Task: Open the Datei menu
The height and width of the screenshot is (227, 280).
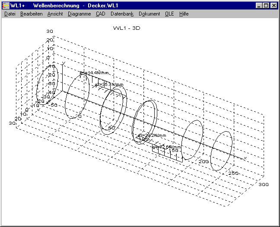Action: tap(10, 14)
